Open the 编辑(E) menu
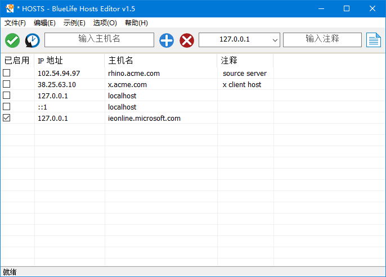The width and height of the screenshot is (386, 277). point(44,23)
